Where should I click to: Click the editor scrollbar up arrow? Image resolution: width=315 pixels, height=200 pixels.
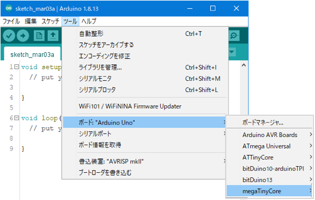pyautogui.click(x=244, y=65)
